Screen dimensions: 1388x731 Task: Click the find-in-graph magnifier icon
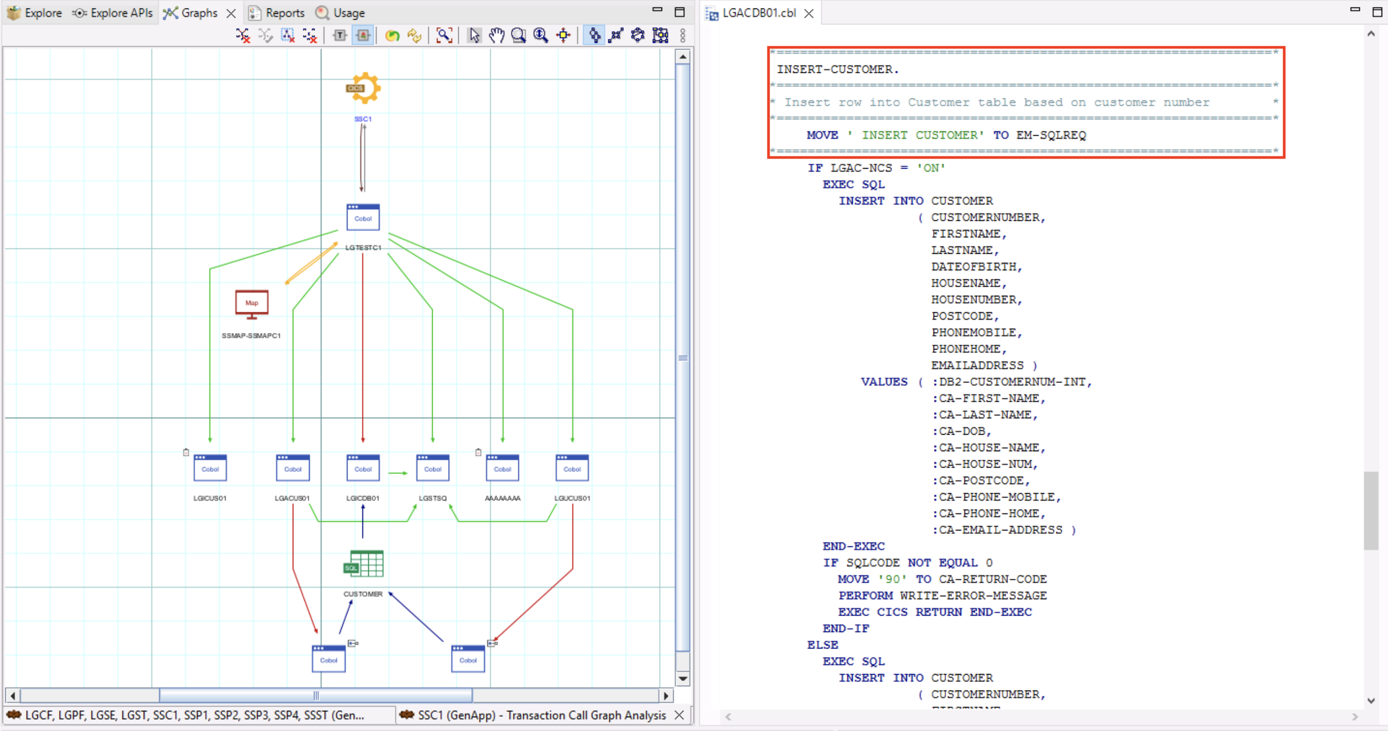444,36
